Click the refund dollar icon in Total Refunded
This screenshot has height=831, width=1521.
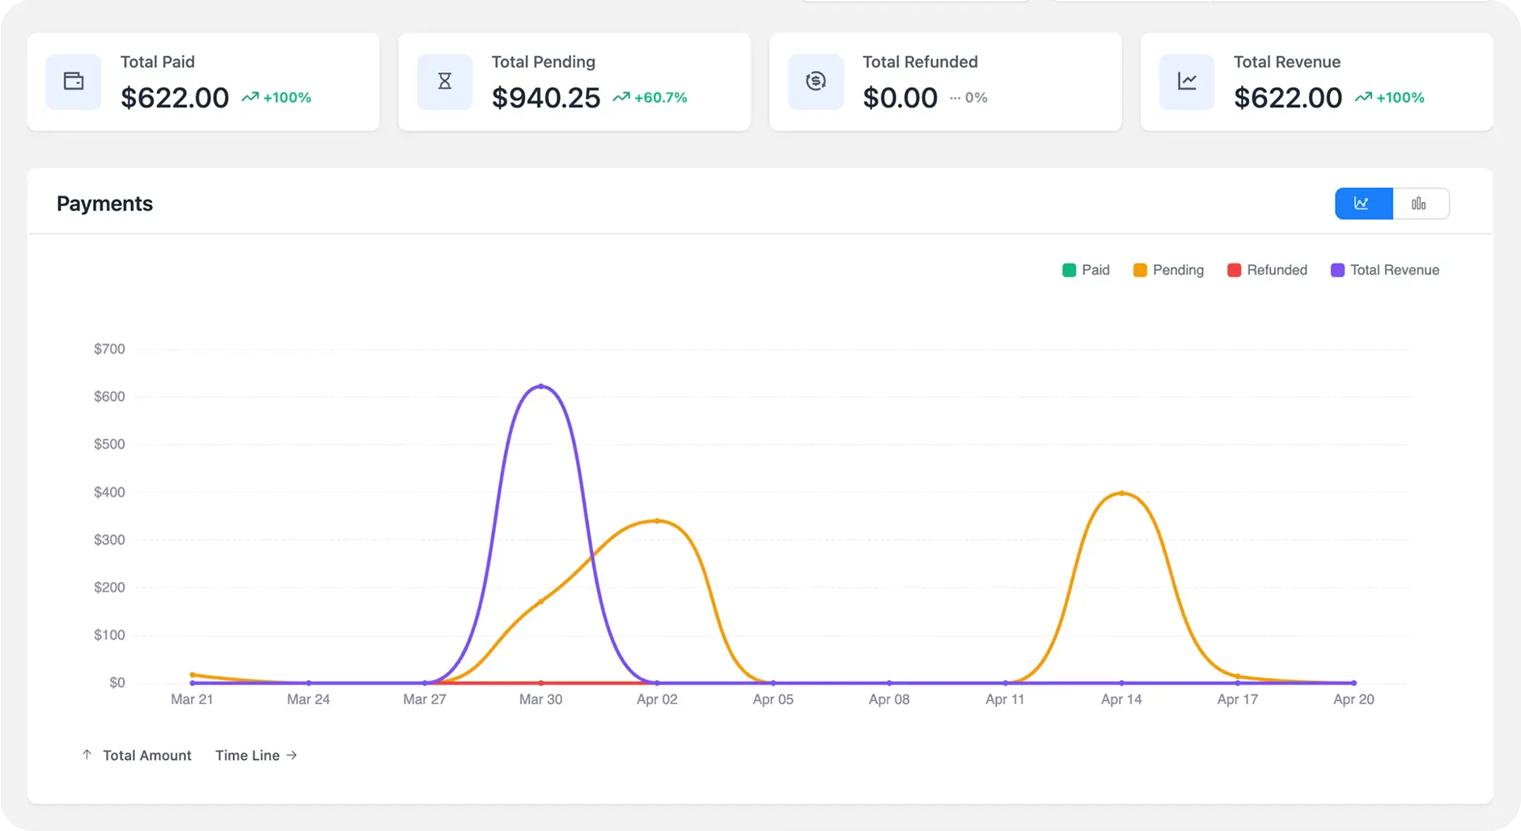(x=816, y=82)
